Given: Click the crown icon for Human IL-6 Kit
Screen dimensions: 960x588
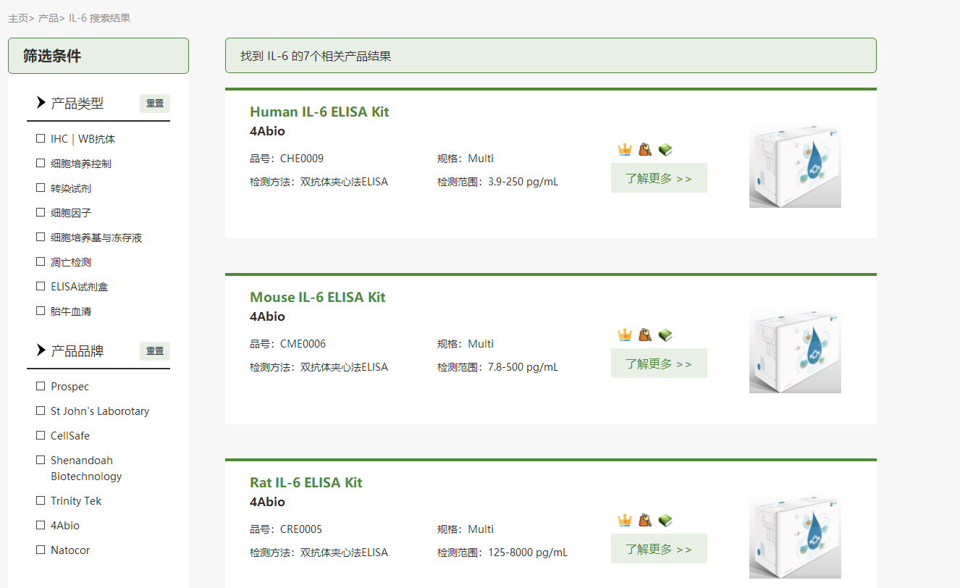Looking at the screenshot, I should tap(625, 150).
